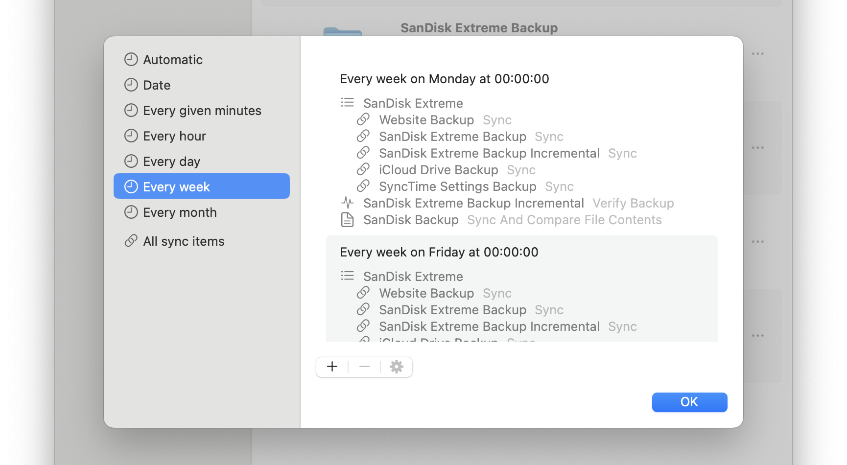
Task: Open All sync items in sidebar
Action: coord(202,241)
